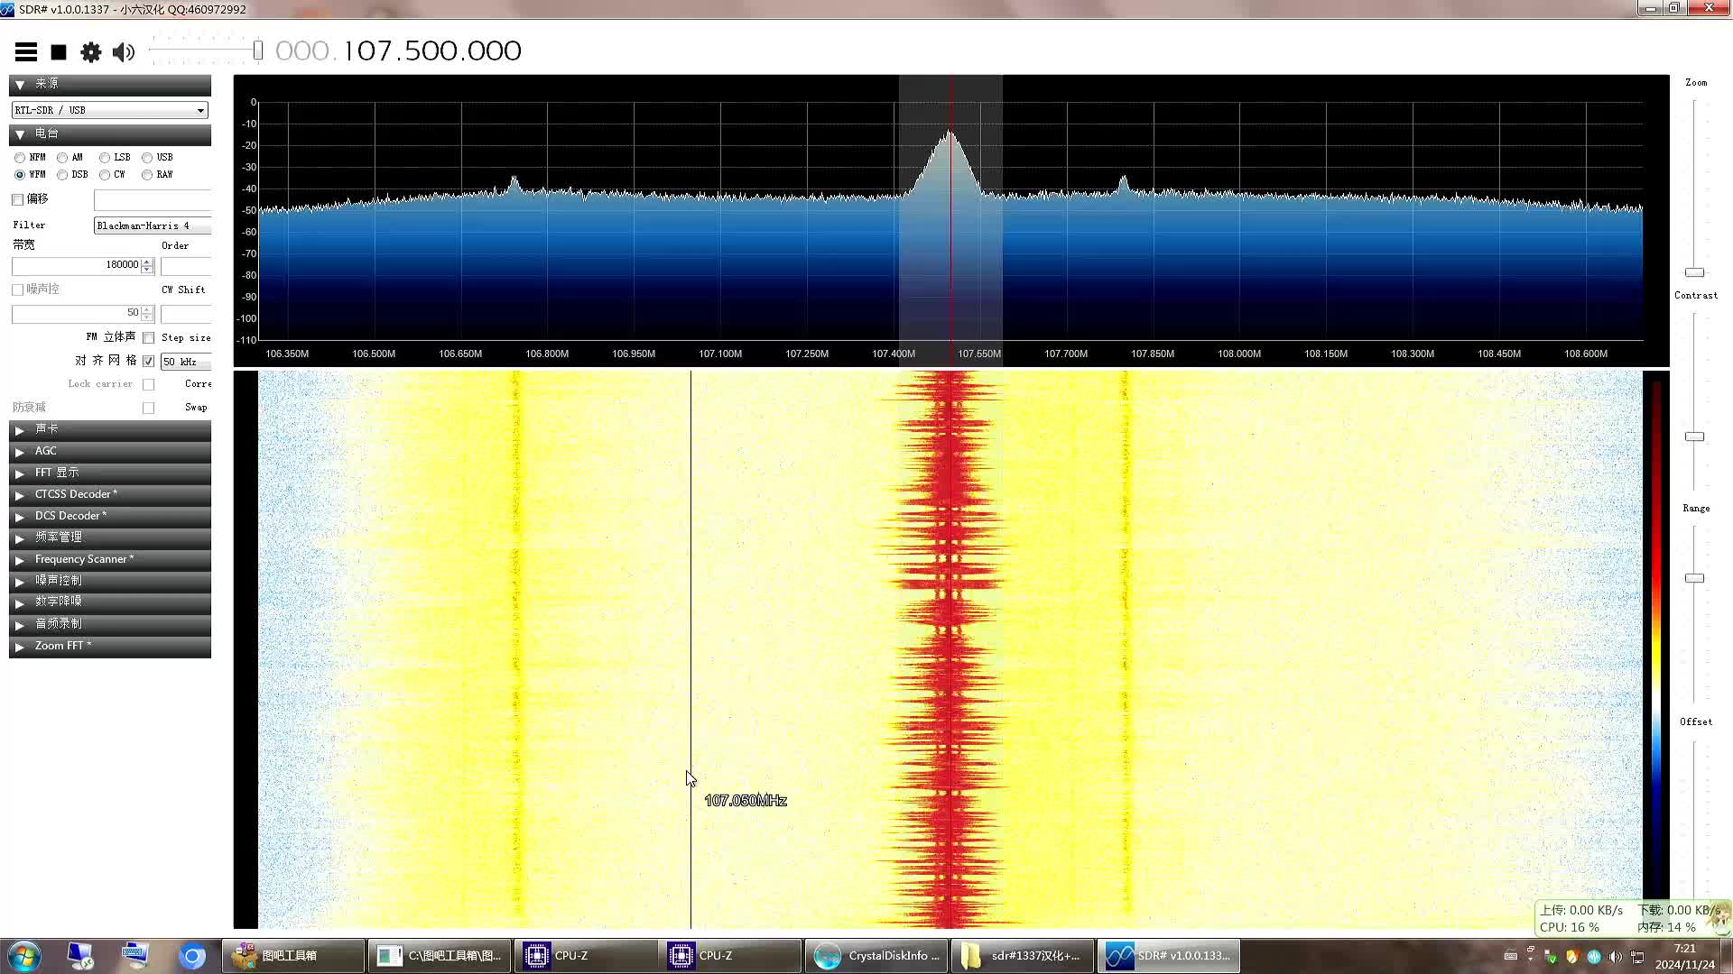Toggle the 对齐网格 snap checkbox

(x=149, y=361)
